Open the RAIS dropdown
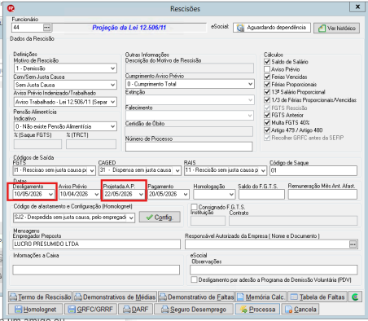368x321 pixels. click(x=263, y=170)
